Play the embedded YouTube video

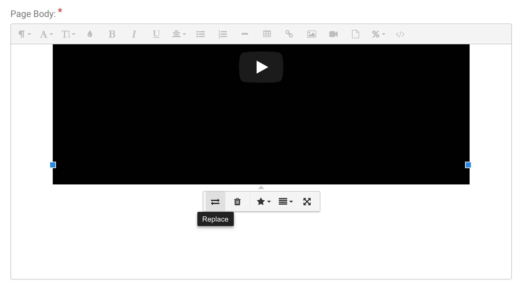click(x=261, y=67)
